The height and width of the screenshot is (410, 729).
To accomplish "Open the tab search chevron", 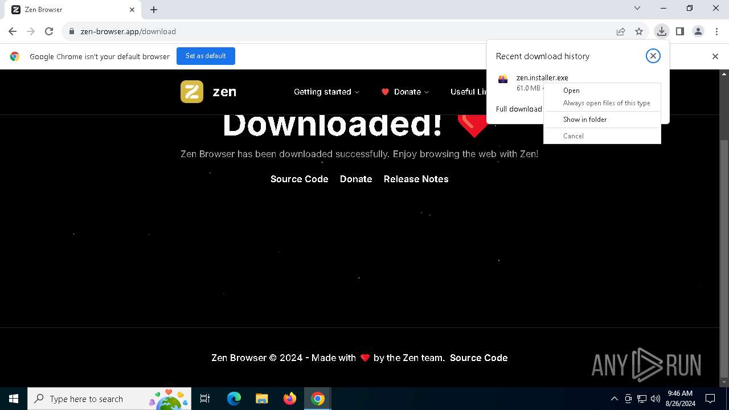I will point(637,8).
